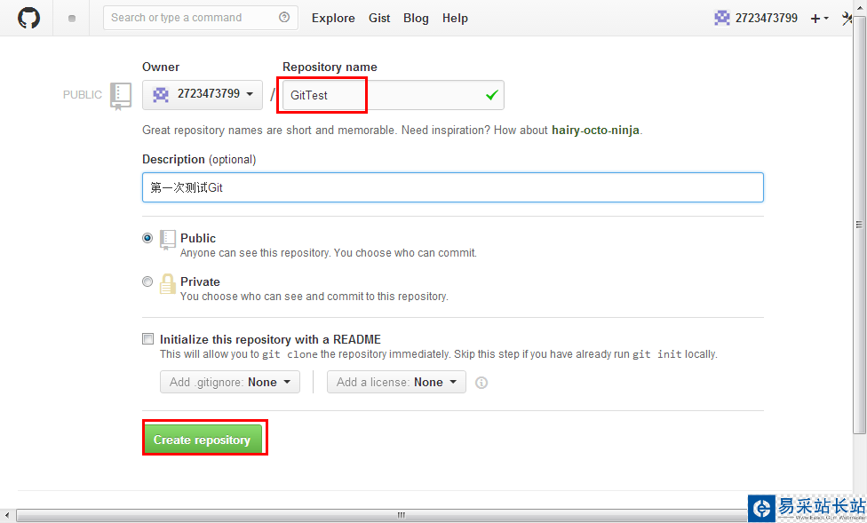
Task: Click the Public option book icon
Action: pyautogui.click(x=168, y=240)
